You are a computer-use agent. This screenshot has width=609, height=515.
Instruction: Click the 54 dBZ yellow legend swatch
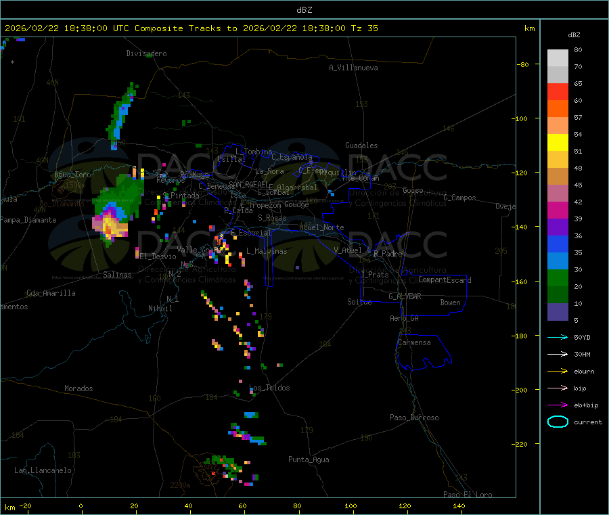pyautogui.click(x=558, y=143)
